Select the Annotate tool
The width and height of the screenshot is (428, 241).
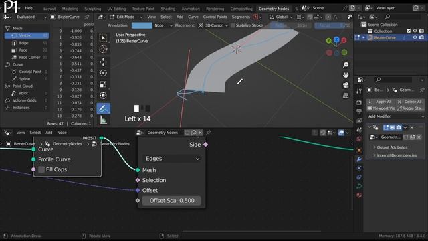[103, 108]
